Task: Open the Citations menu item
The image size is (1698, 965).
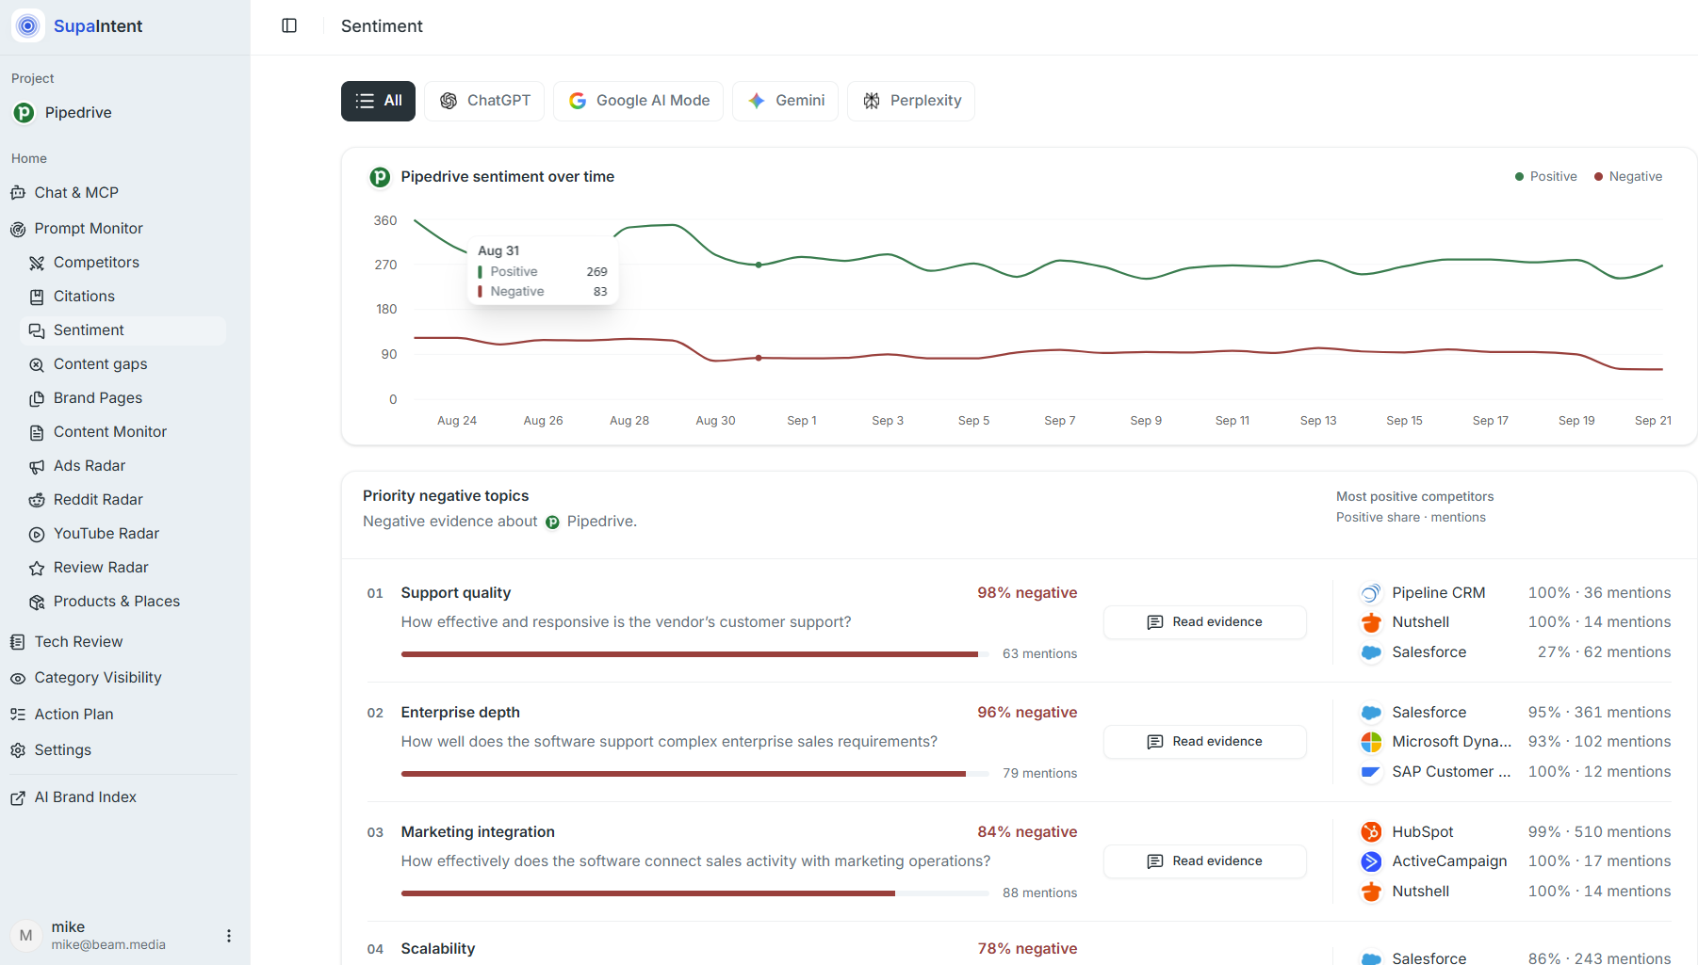Action: 122,297
